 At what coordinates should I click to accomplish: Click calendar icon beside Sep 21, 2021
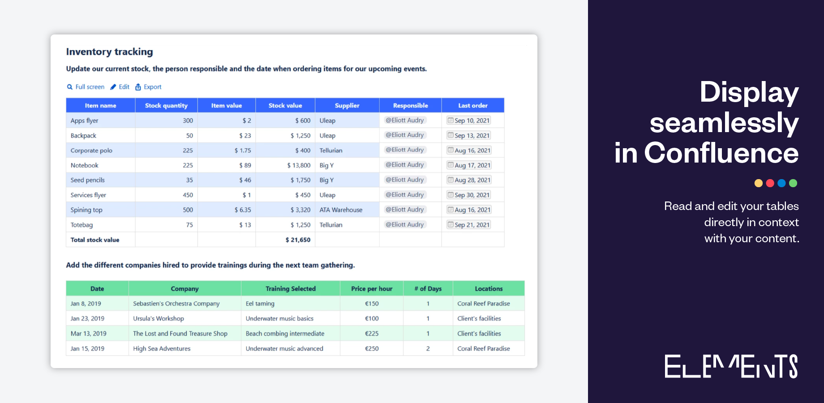(x=451, y=224)
